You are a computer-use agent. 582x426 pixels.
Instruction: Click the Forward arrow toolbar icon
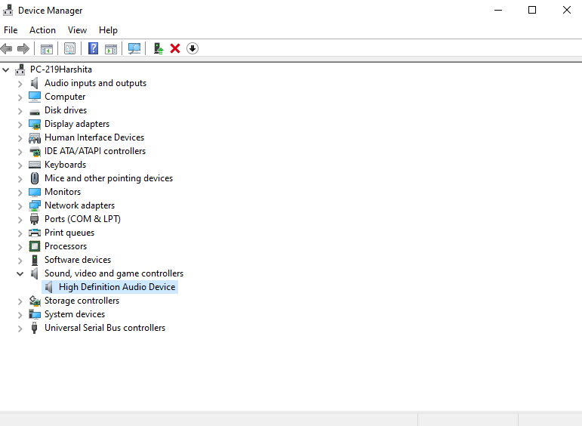pyautogui.click(x=23, y=48)
